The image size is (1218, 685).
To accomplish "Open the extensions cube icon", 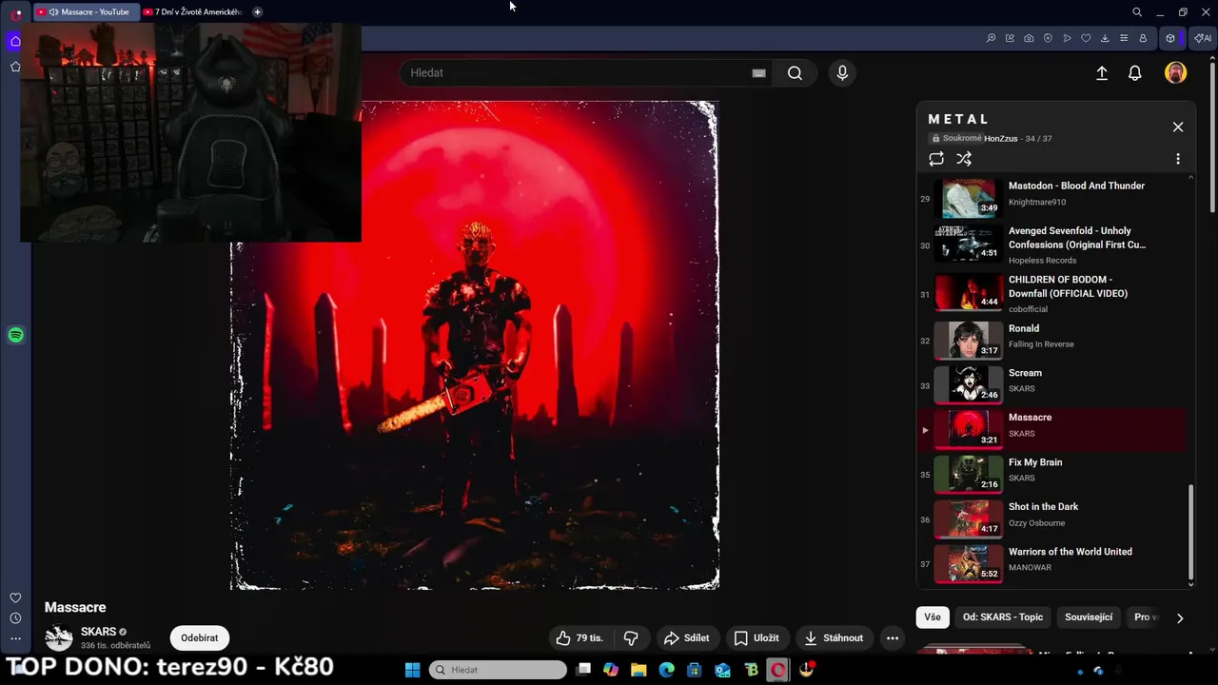I will [1170, 38].
